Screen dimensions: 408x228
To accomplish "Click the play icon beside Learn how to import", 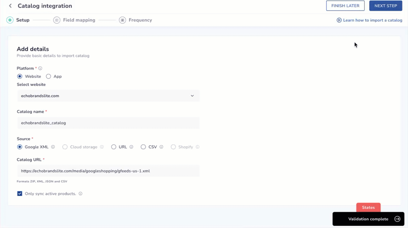I will 339,20.
